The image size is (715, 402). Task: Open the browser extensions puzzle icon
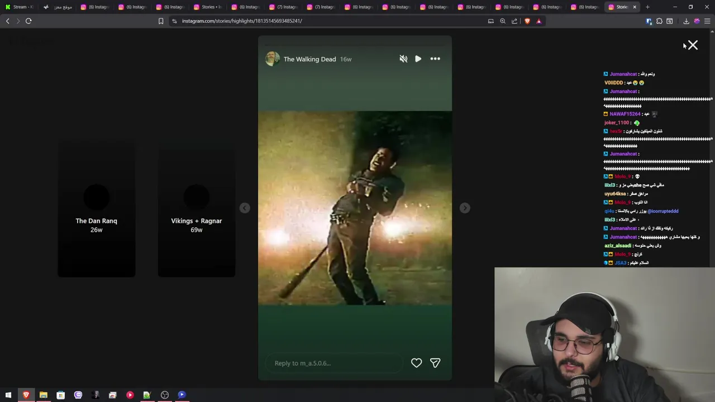coord(659,21)
